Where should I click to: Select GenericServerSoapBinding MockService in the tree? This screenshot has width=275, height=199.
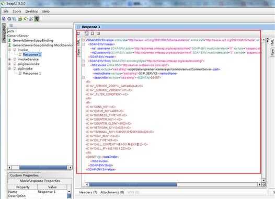click(42, 45)
